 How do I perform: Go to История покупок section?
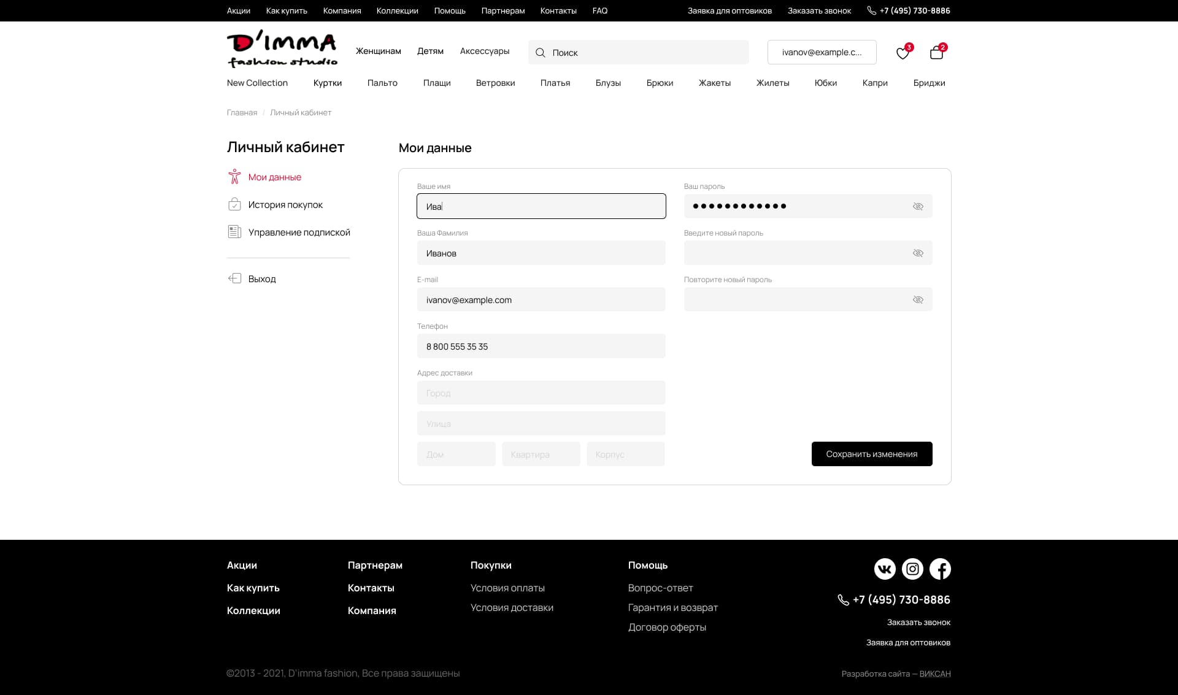pos(285,205)
